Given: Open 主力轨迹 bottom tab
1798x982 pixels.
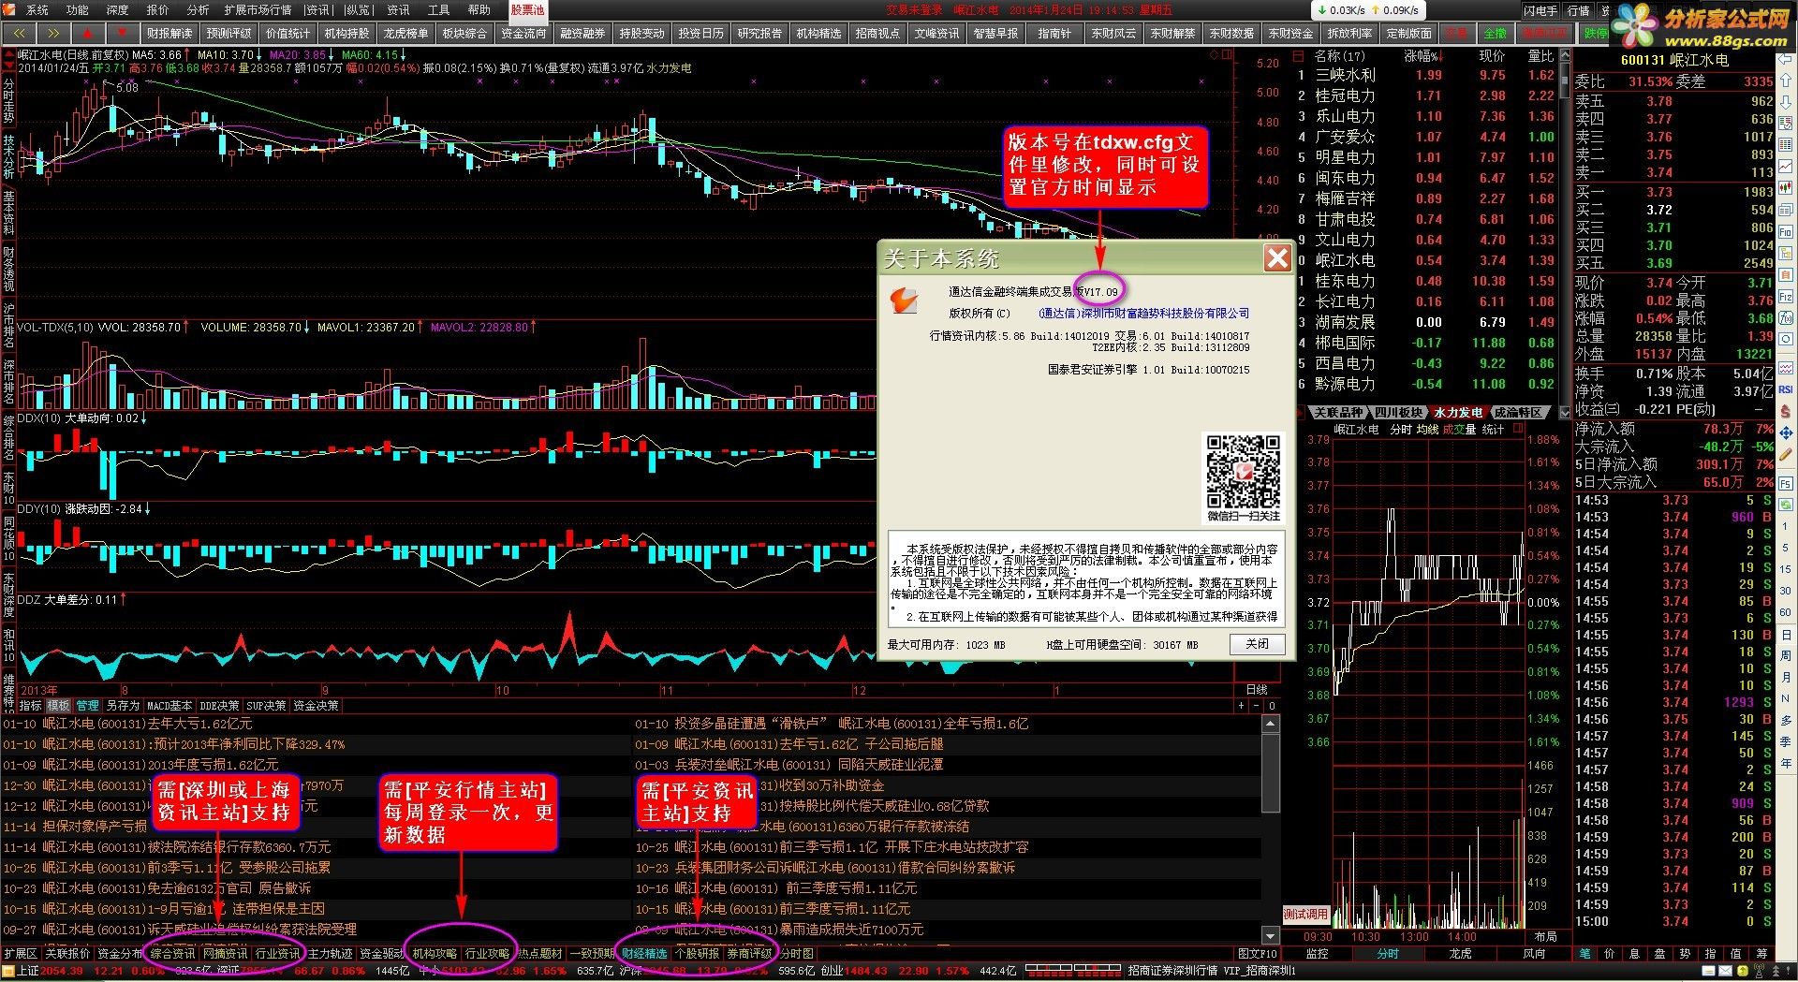Looking at the screenshot, I should [x=330, y=954].
